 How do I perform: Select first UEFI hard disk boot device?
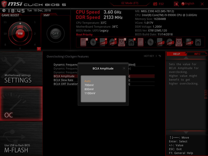click(x=84, y=42)
